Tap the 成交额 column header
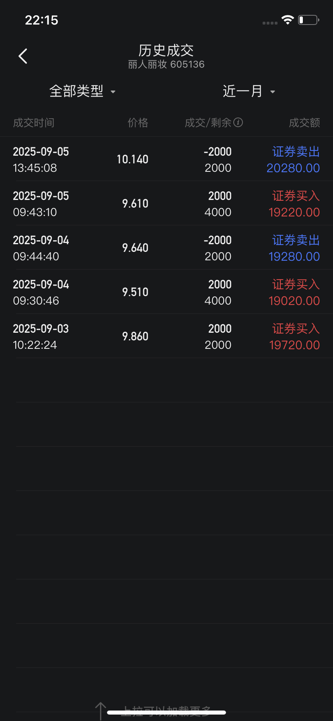This screenshot has width=333, height=721. 304,123
